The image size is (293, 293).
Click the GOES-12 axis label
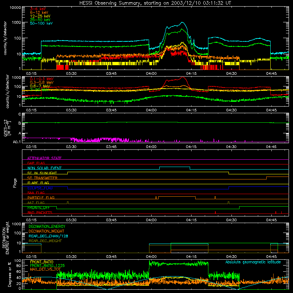click(x=7, y=128)
